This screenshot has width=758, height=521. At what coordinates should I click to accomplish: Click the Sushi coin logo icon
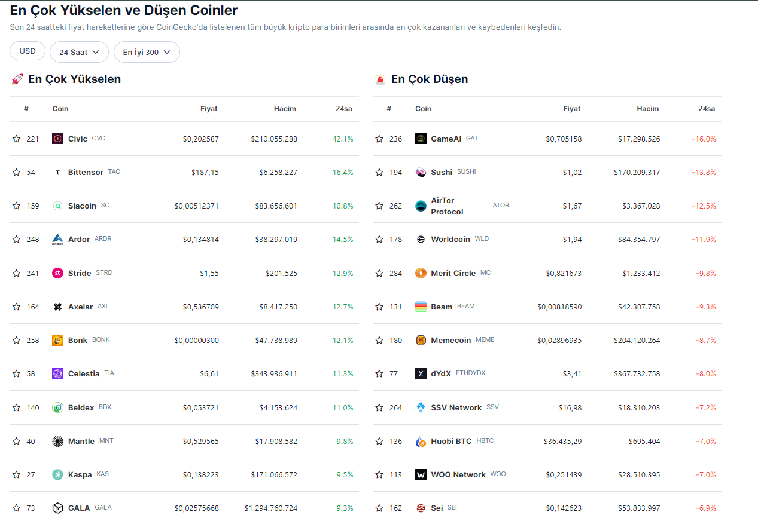(421, 172)
